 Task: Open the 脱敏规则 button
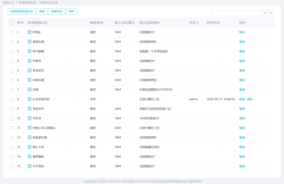click(x=56, y=11)
